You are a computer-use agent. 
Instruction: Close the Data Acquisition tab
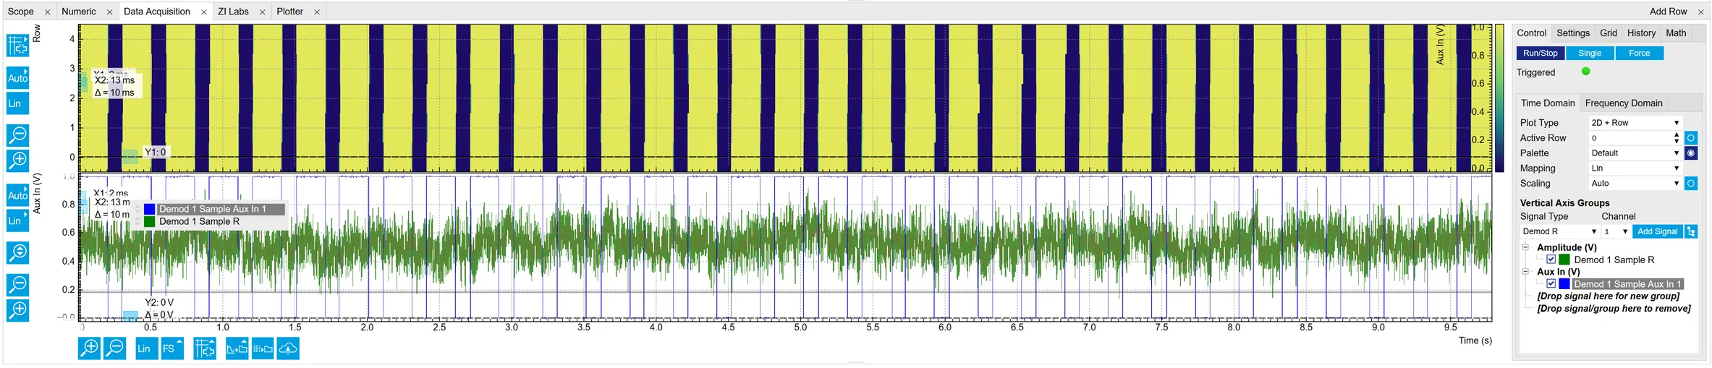tap(203, 12)
